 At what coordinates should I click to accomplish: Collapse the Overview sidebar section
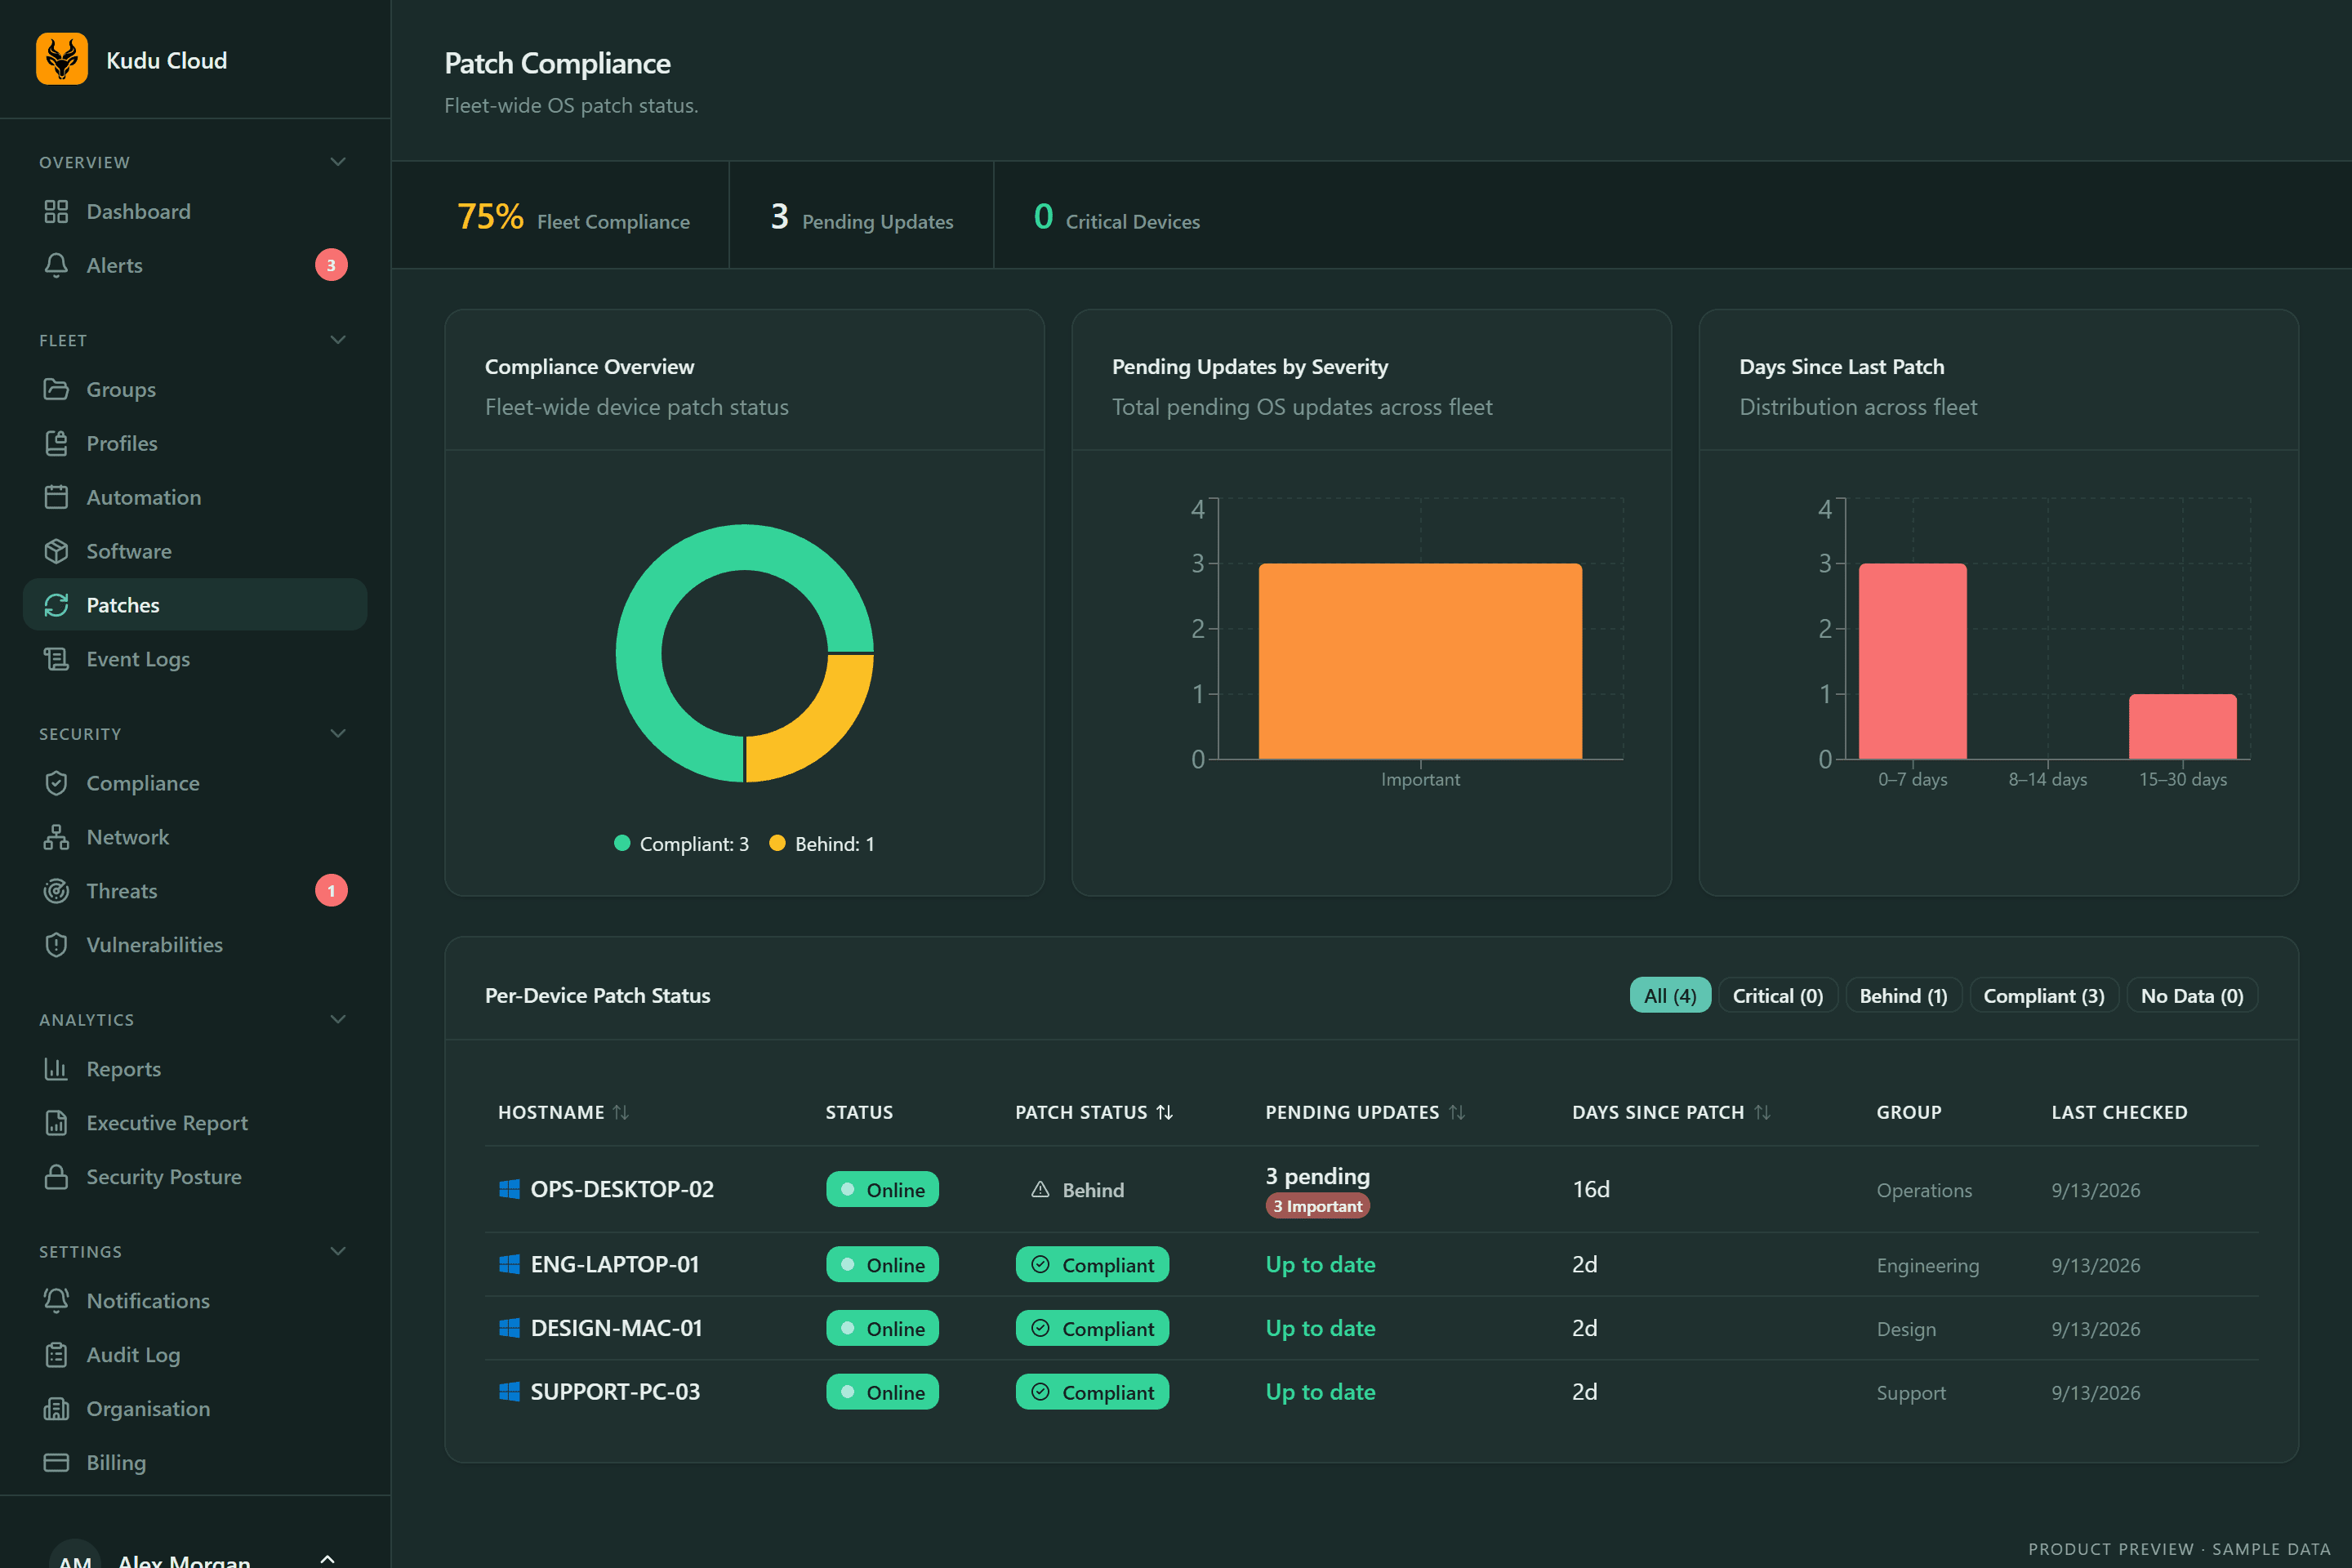click(x=338, y=162)
